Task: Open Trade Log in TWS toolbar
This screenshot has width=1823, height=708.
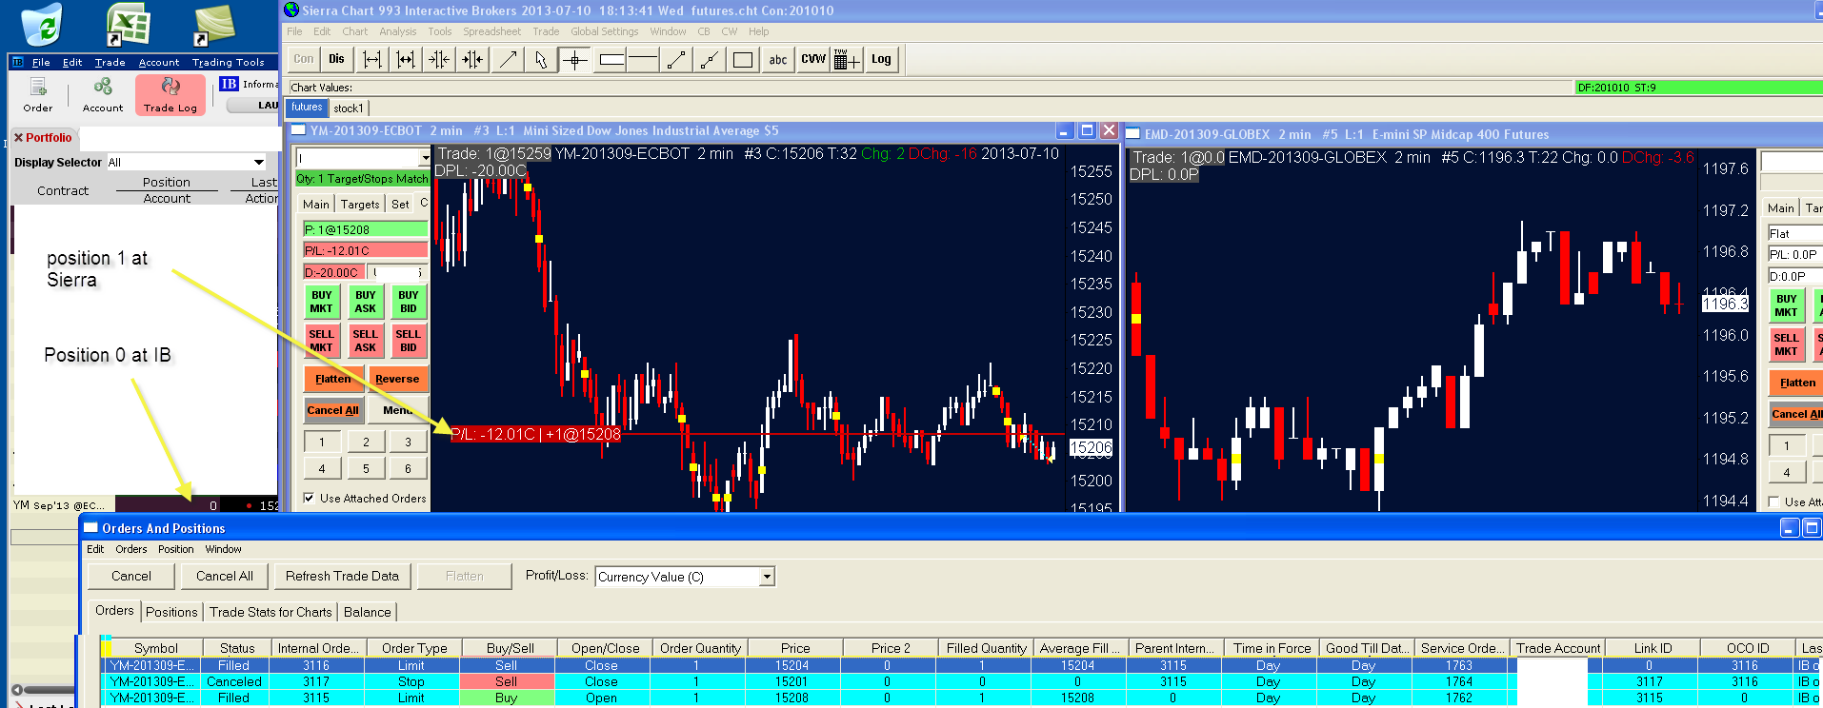Action: click(x=170, y=95)
